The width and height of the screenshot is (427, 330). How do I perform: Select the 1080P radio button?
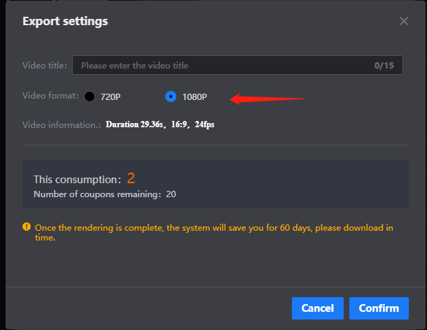171,96
